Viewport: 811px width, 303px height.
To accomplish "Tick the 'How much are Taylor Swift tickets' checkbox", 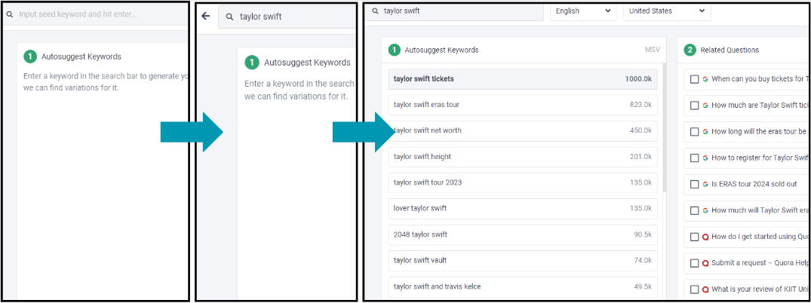I will point(694,105).
